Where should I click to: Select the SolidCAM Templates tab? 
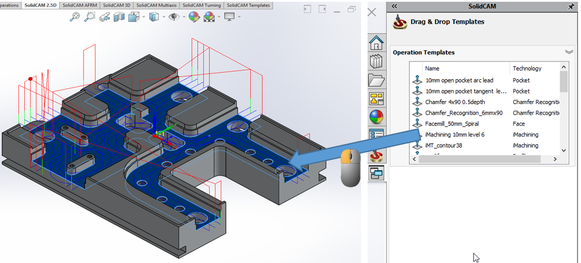(x=248, y=5)
